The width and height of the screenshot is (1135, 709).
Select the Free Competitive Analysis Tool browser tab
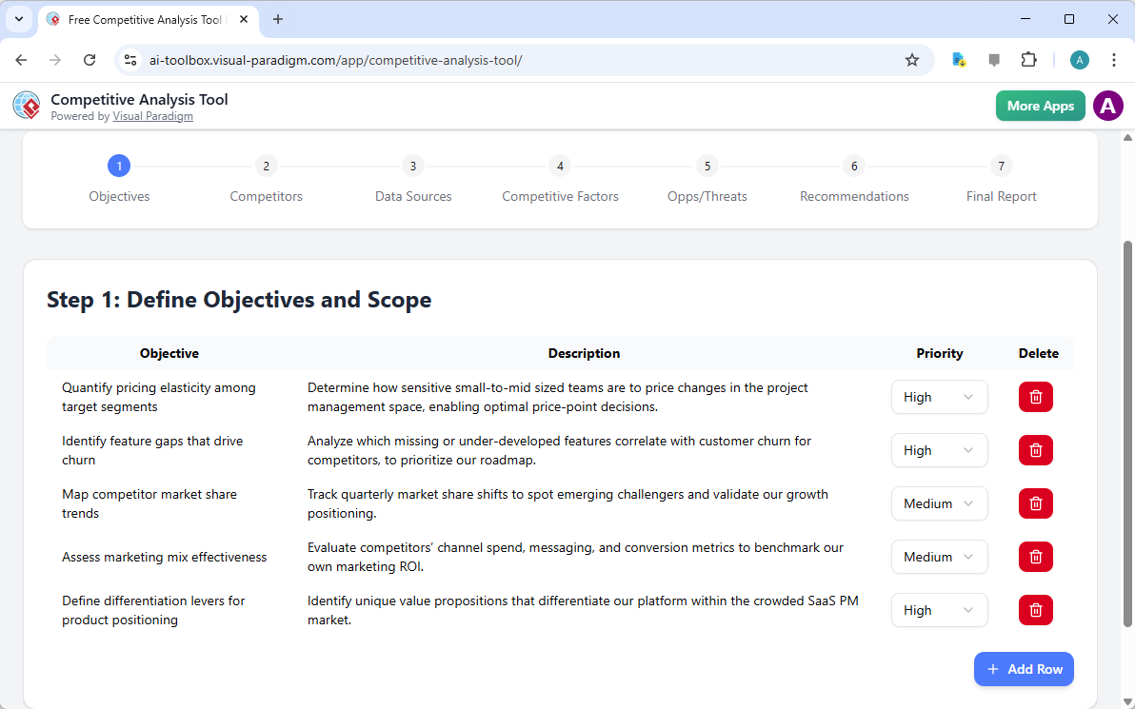click(143, 19)
